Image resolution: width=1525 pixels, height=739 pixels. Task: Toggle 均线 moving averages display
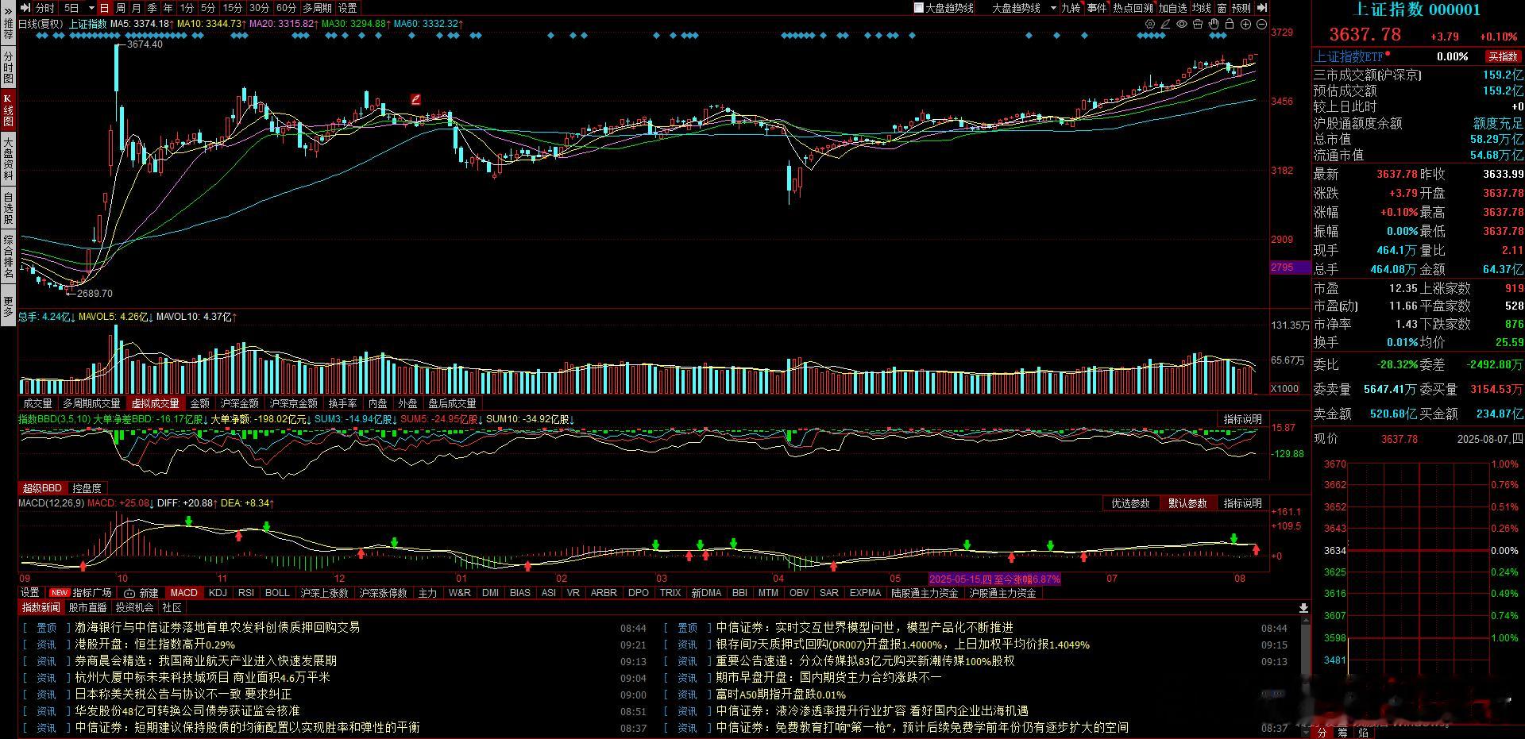tap(1201, 8)
